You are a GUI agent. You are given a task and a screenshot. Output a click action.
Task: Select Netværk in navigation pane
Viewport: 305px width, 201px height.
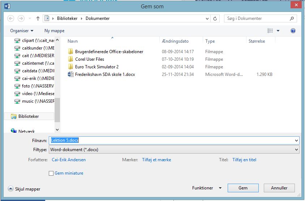[x=23, y=131]
